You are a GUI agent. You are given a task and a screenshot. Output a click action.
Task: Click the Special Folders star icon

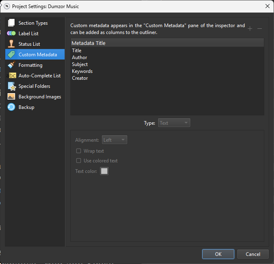11,86
